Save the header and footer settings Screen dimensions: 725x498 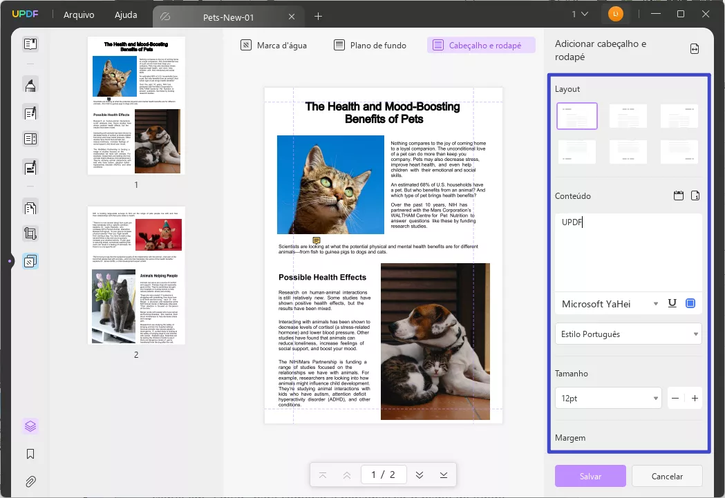[x=590, y=476]
